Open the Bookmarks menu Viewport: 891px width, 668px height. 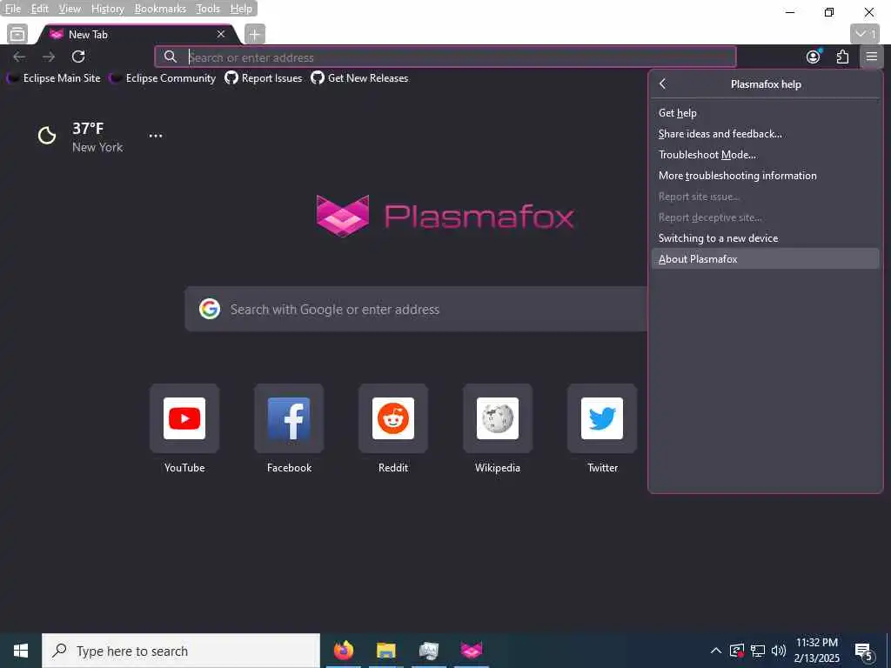(160, 9)
